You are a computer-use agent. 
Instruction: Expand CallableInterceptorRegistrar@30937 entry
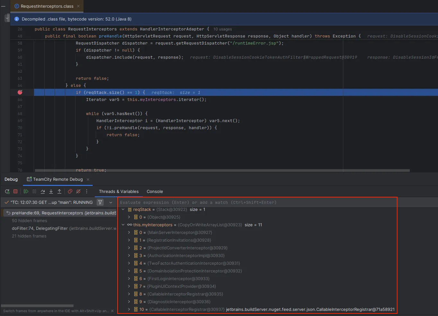tap(129, 309)
